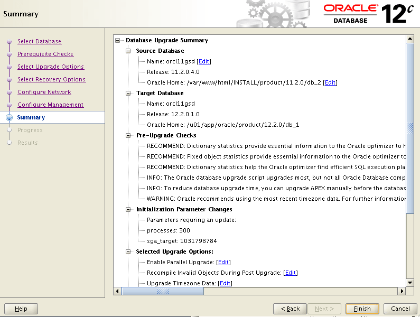Go back with the Back button

[290, 309]
